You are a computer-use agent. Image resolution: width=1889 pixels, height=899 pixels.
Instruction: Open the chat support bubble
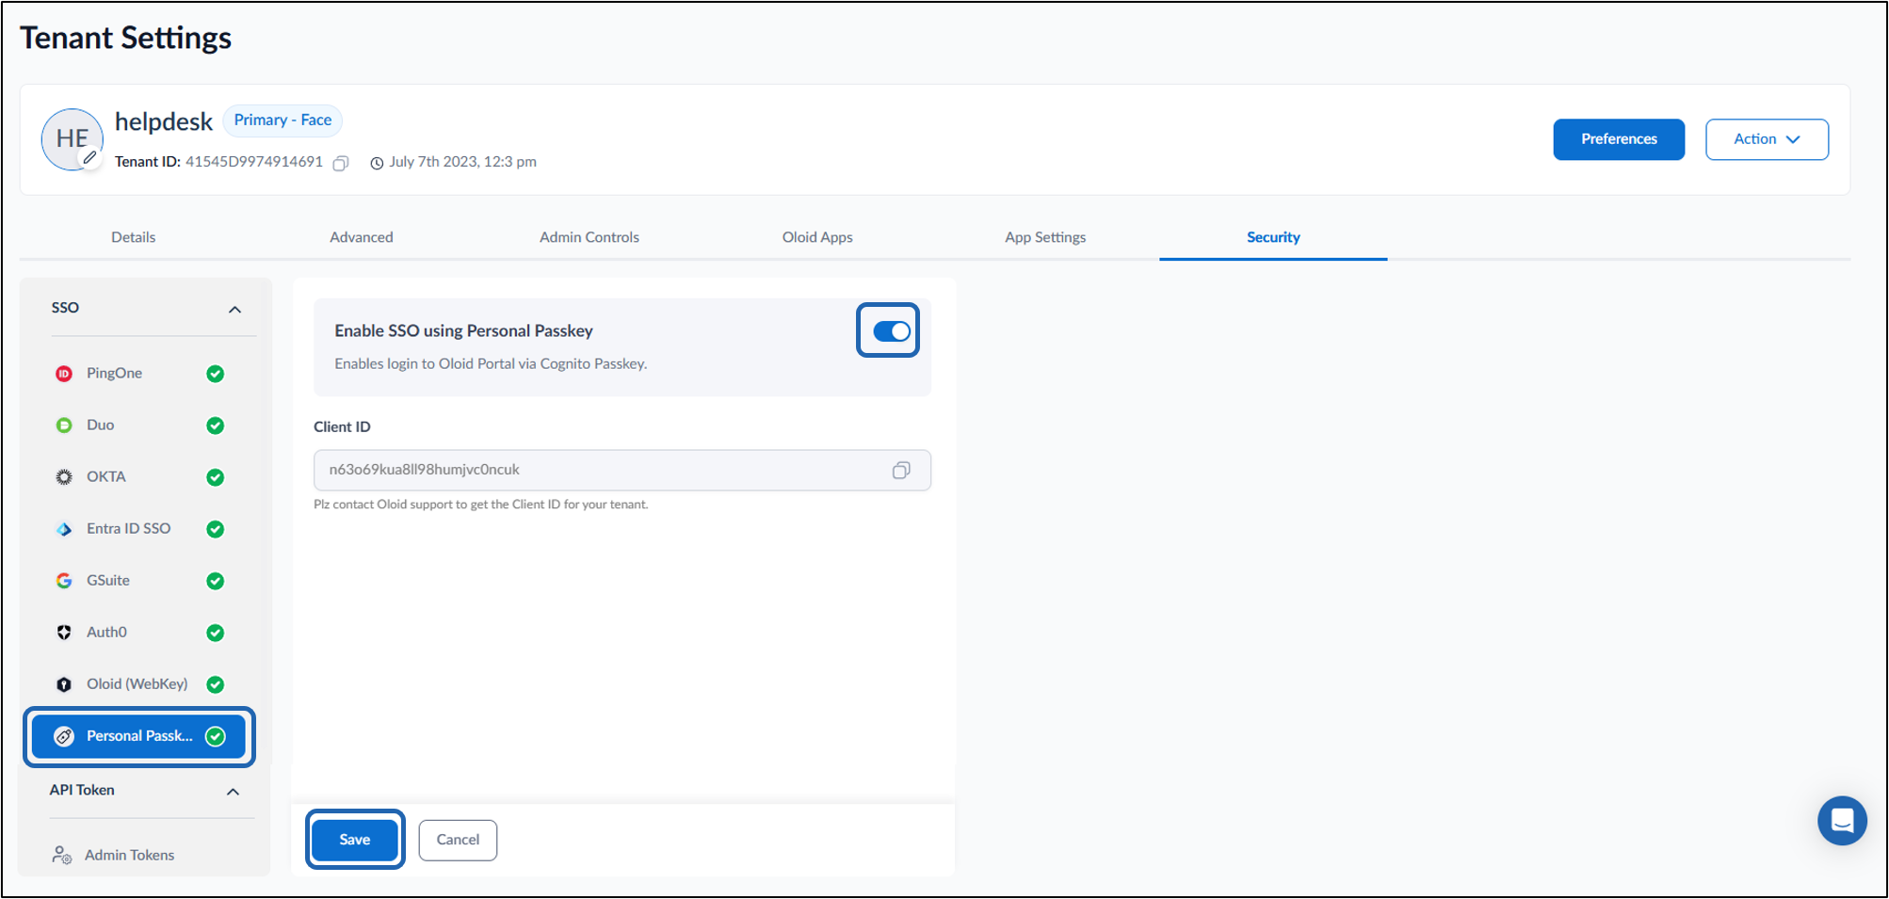[x=1842, y=821]
